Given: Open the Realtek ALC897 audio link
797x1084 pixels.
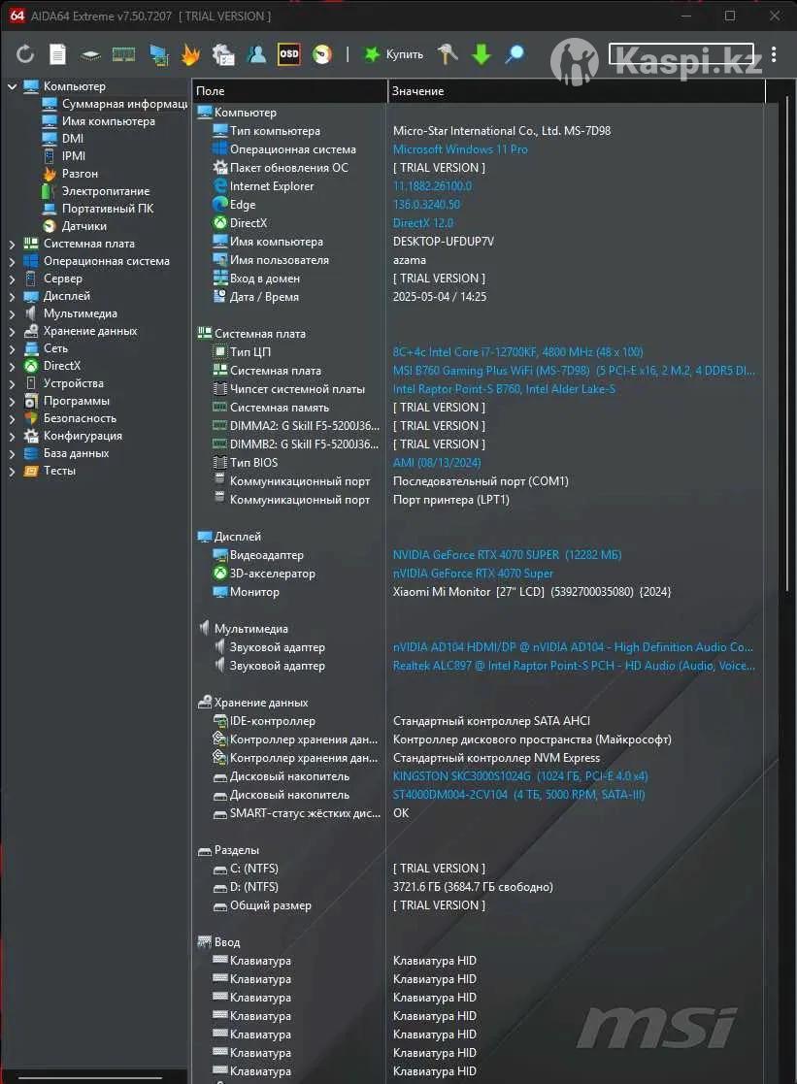Looking at the screenshot, I should coord(574,666).
